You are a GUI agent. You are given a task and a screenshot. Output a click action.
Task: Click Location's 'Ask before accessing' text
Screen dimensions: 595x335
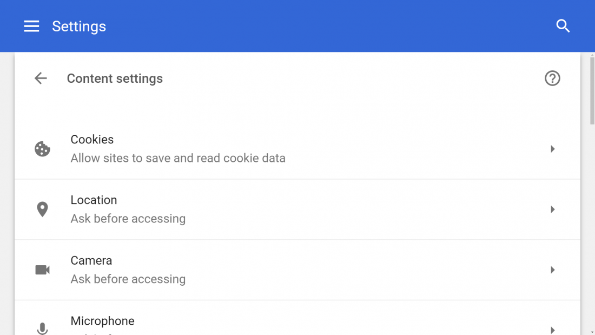tap(128, 219)
